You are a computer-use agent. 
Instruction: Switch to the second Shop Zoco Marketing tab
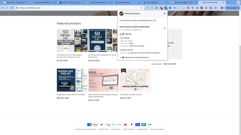[x=99, y=2]
